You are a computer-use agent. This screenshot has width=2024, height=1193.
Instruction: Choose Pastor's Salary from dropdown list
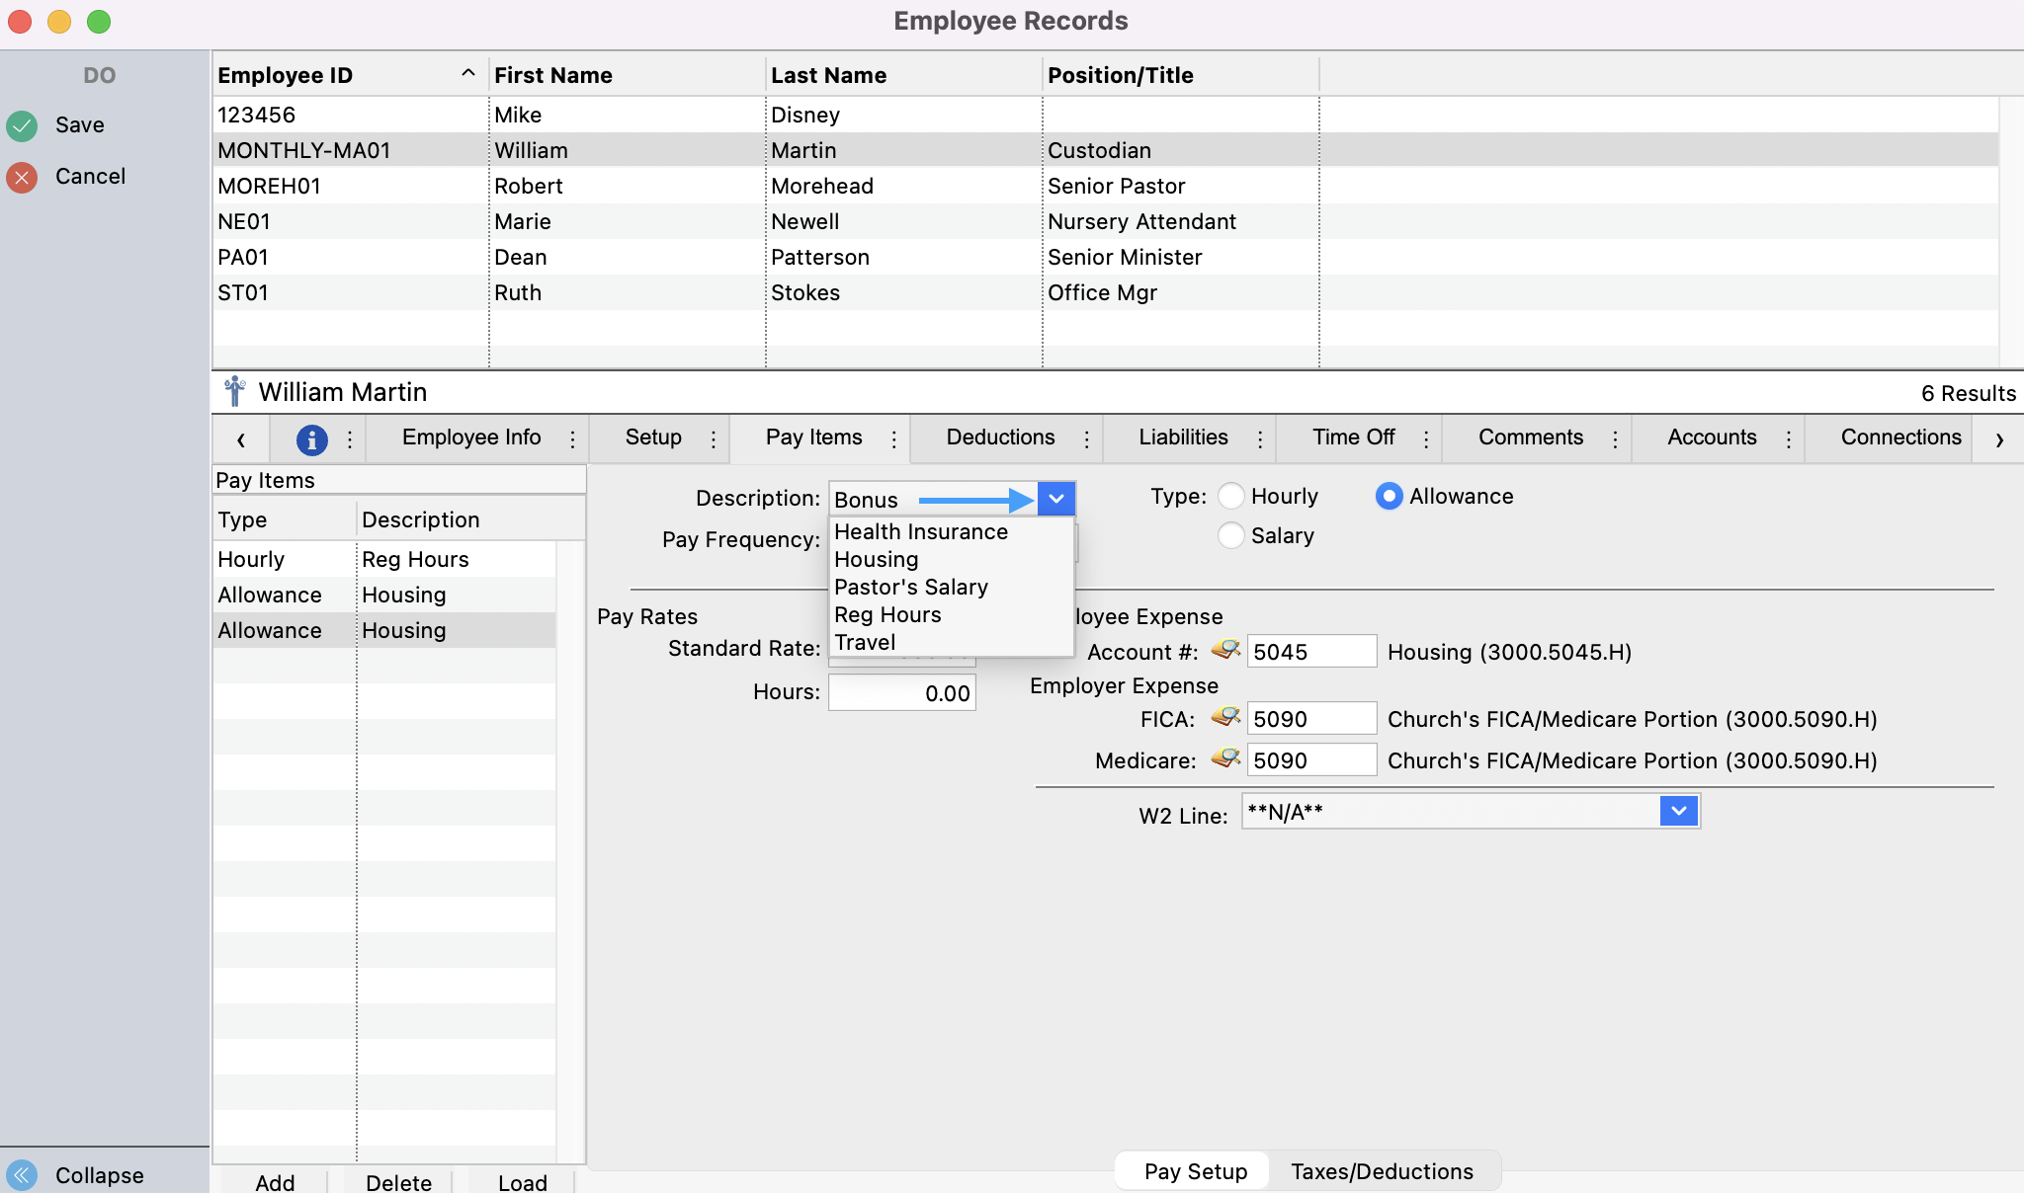[910, 587]
